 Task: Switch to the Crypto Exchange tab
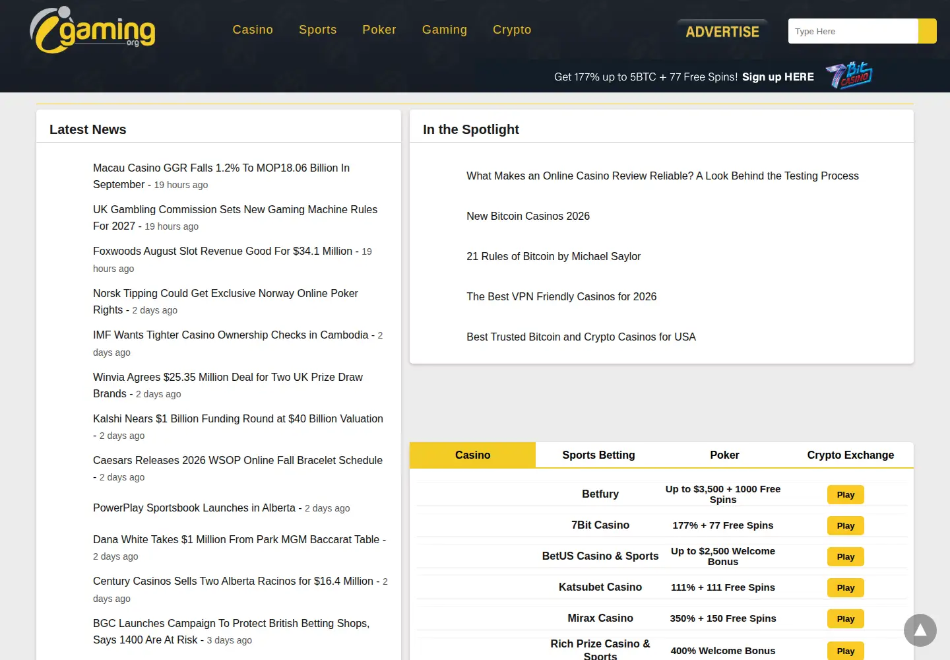850,455
